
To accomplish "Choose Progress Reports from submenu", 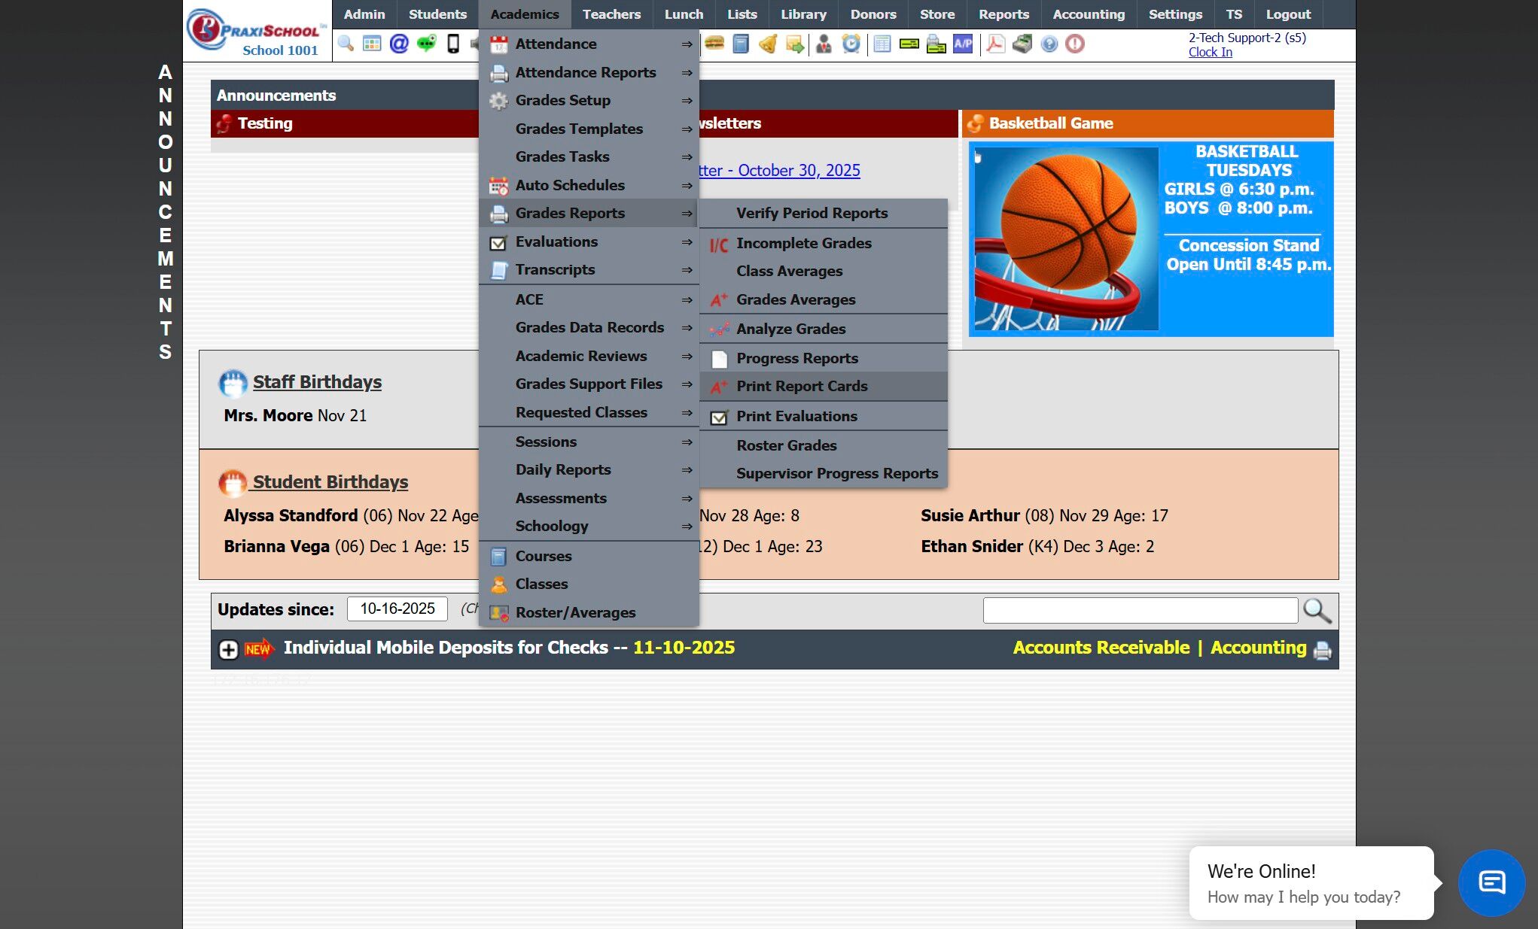I will pyautogui.click(x=796, y=358).
